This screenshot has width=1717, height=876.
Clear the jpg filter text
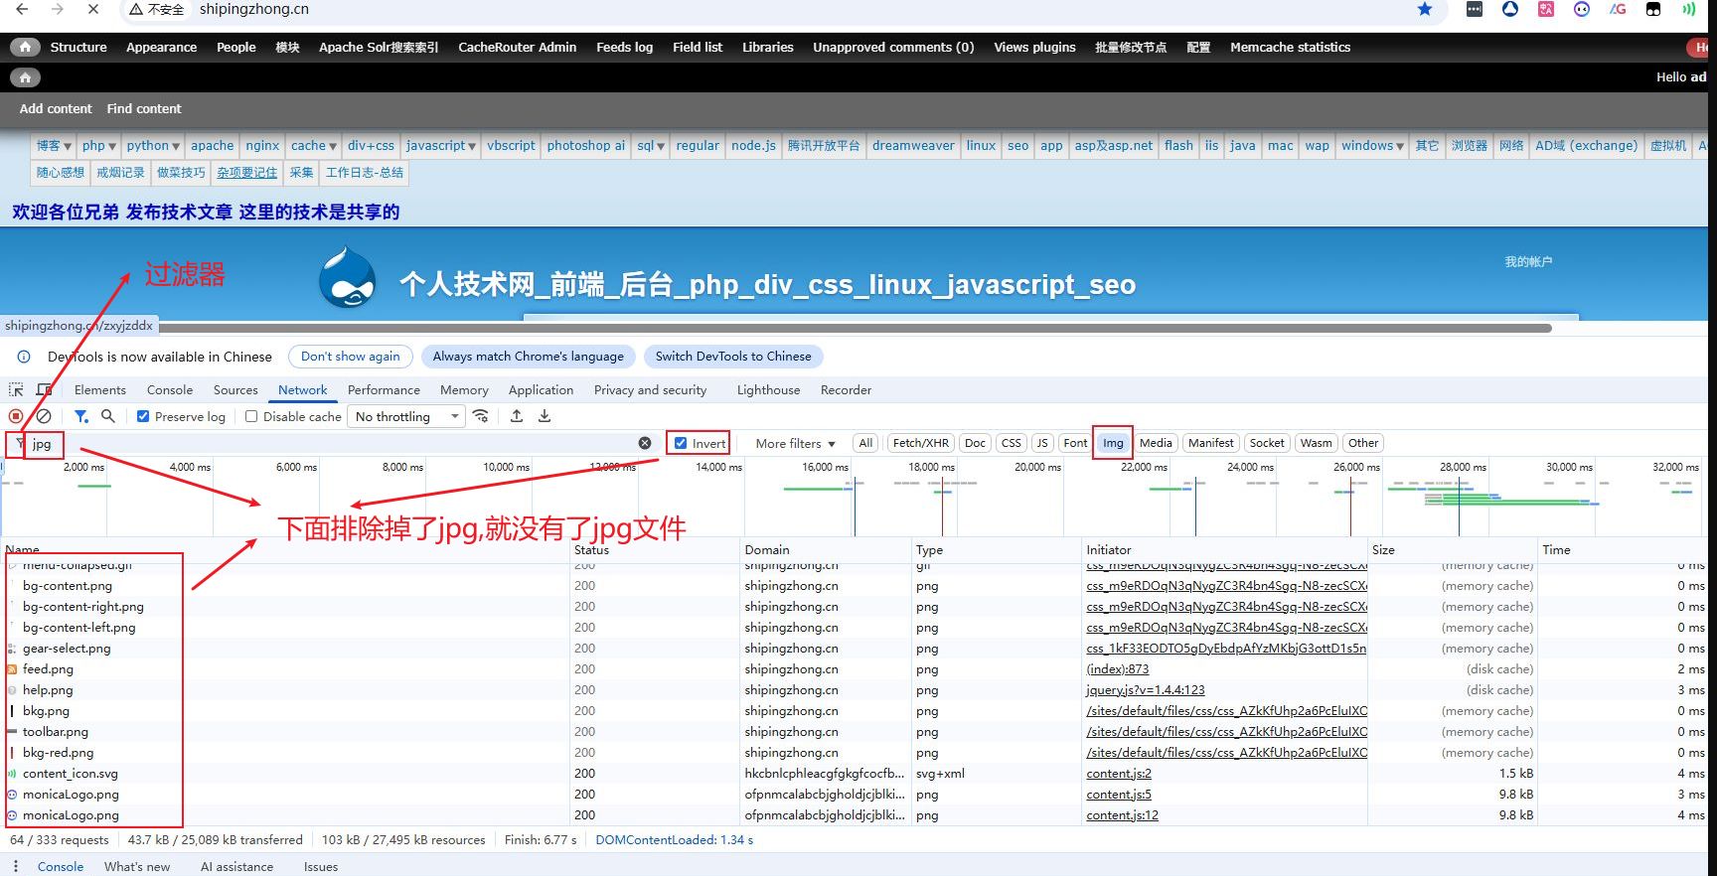645,443
